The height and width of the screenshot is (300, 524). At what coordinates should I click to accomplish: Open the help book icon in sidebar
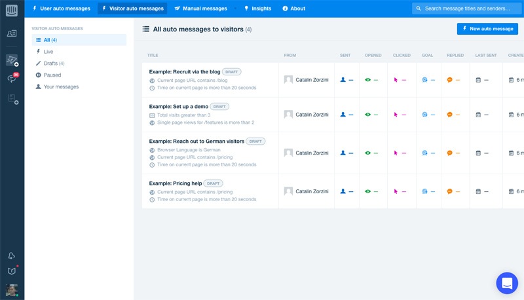[12, 271]
